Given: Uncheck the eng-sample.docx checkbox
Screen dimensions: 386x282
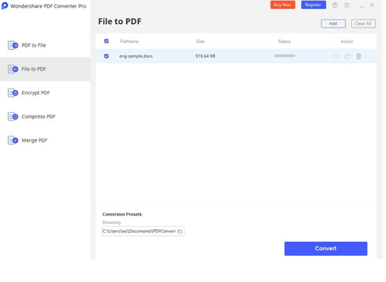Looking at the screenshot, I should point(106,56).
